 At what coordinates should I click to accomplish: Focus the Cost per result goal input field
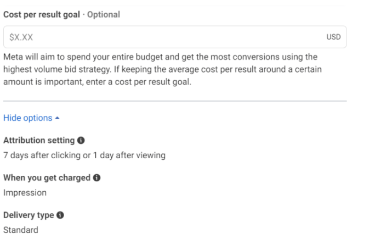pyautogui.click(x=164, y=37)
